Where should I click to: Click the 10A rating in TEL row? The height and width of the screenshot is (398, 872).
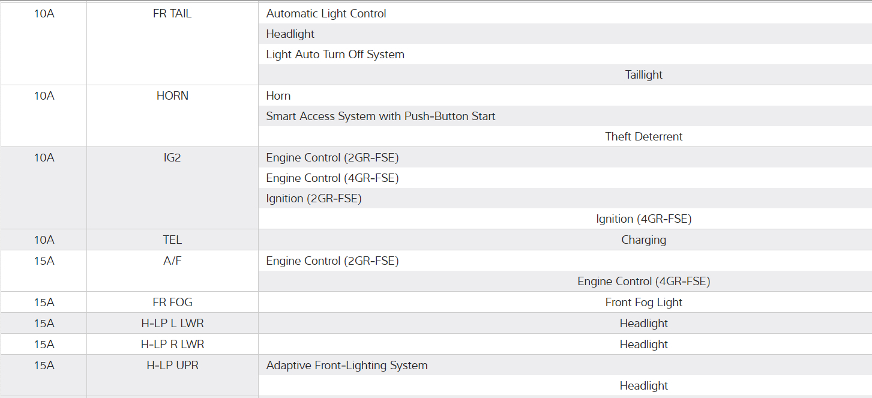pos(44,240)
